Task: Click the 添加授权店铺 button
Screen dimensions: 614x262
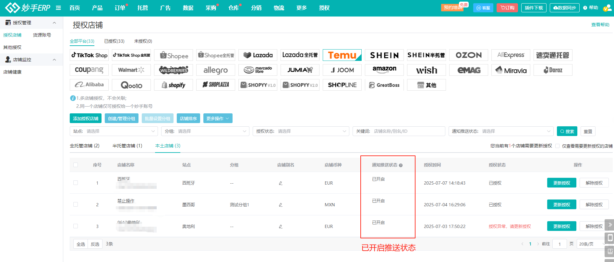Action: 86,118
